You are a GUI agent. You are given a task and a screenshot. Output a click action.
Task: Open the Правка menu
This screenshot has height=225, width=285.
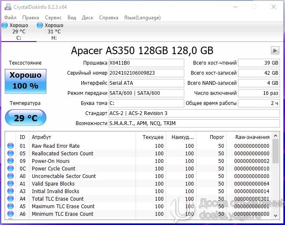coord(31,18)
